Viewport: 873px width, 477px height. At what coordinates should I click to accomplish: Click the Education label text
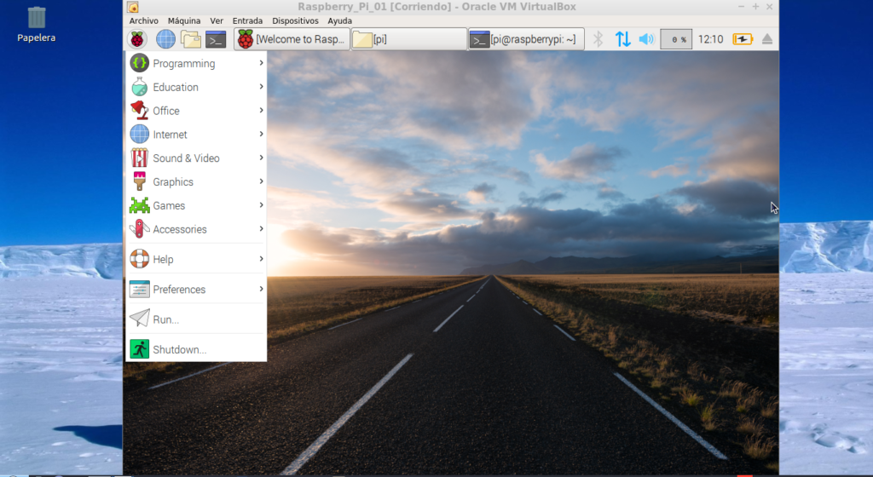(x=176, y=87)
